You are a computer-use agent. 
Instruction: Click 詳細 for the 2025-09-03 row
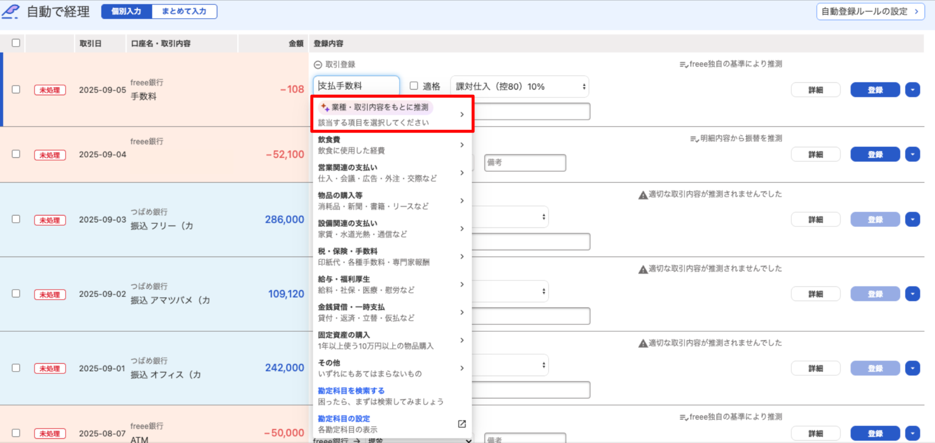(x=815, y=219)
